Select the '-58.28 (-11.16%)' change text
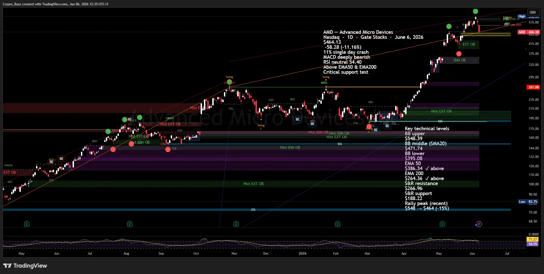Viewport: 544px width, 274px height. click(x=343, y=47)
